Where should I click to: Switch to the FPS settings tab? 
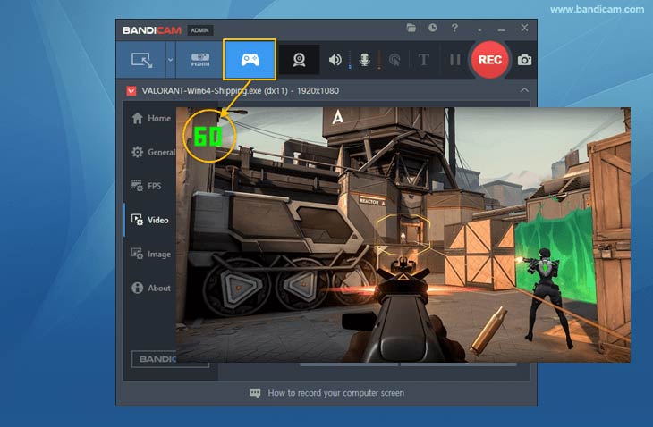coord(147,186)
